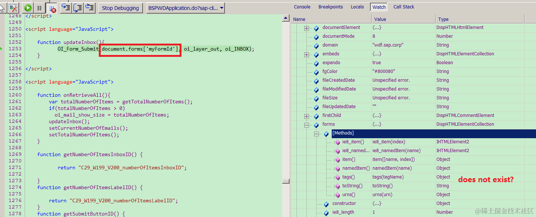
Task: Click the DispHTMLHtmlElement type cell
Action: (x=460, y=27)
